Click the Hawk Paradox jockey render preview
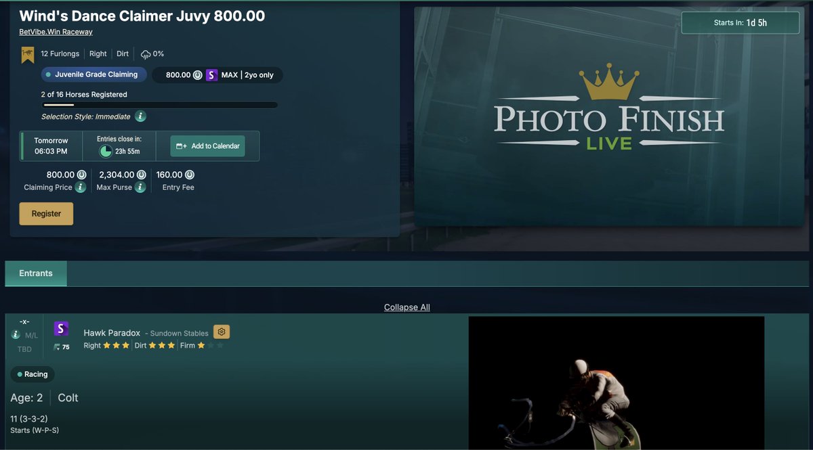Viewport: 813px width, 450px height. 617,383
